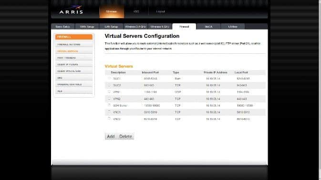Open Virtual Servers in the sidebar

(74, 51)
